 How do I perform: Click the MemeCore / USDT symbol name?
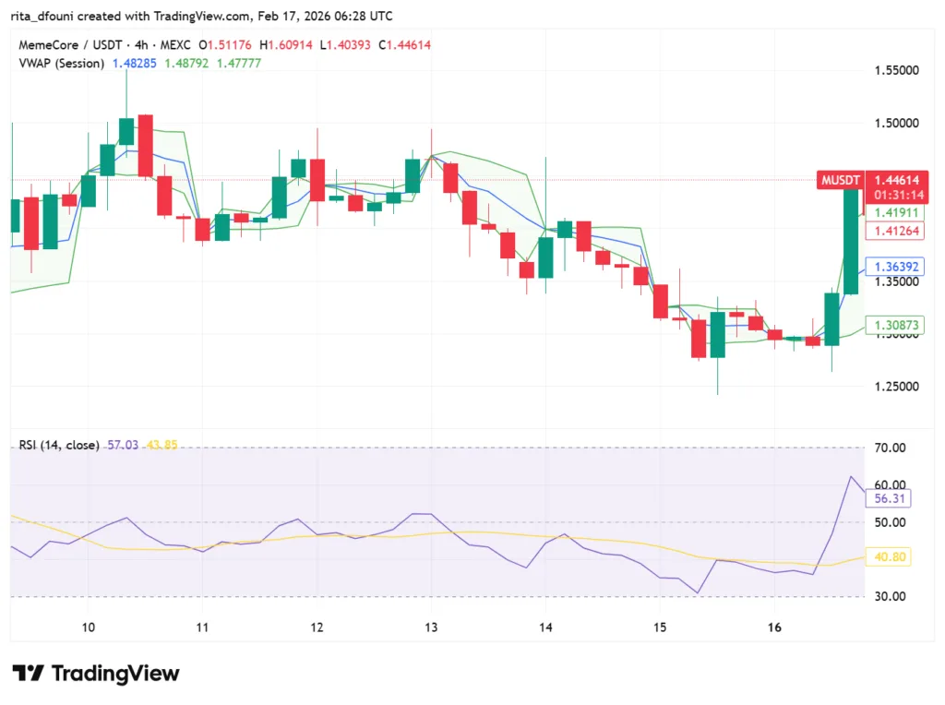tap(69, 43)
